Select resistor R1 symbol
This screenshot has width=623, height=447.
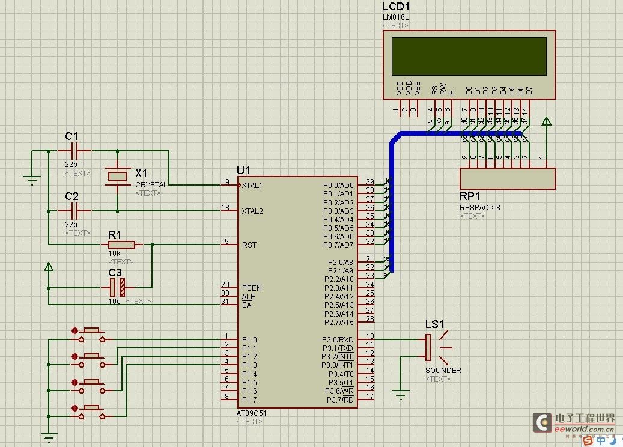[x=121, y=245]
